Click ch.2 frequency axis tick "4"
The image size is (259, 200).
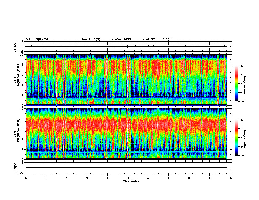(23, 139)
